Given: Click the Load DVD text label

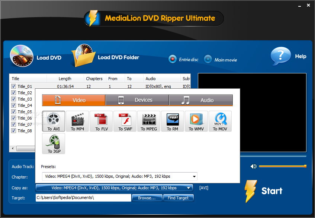Looking at the screenshot, I should coord(49,58).
